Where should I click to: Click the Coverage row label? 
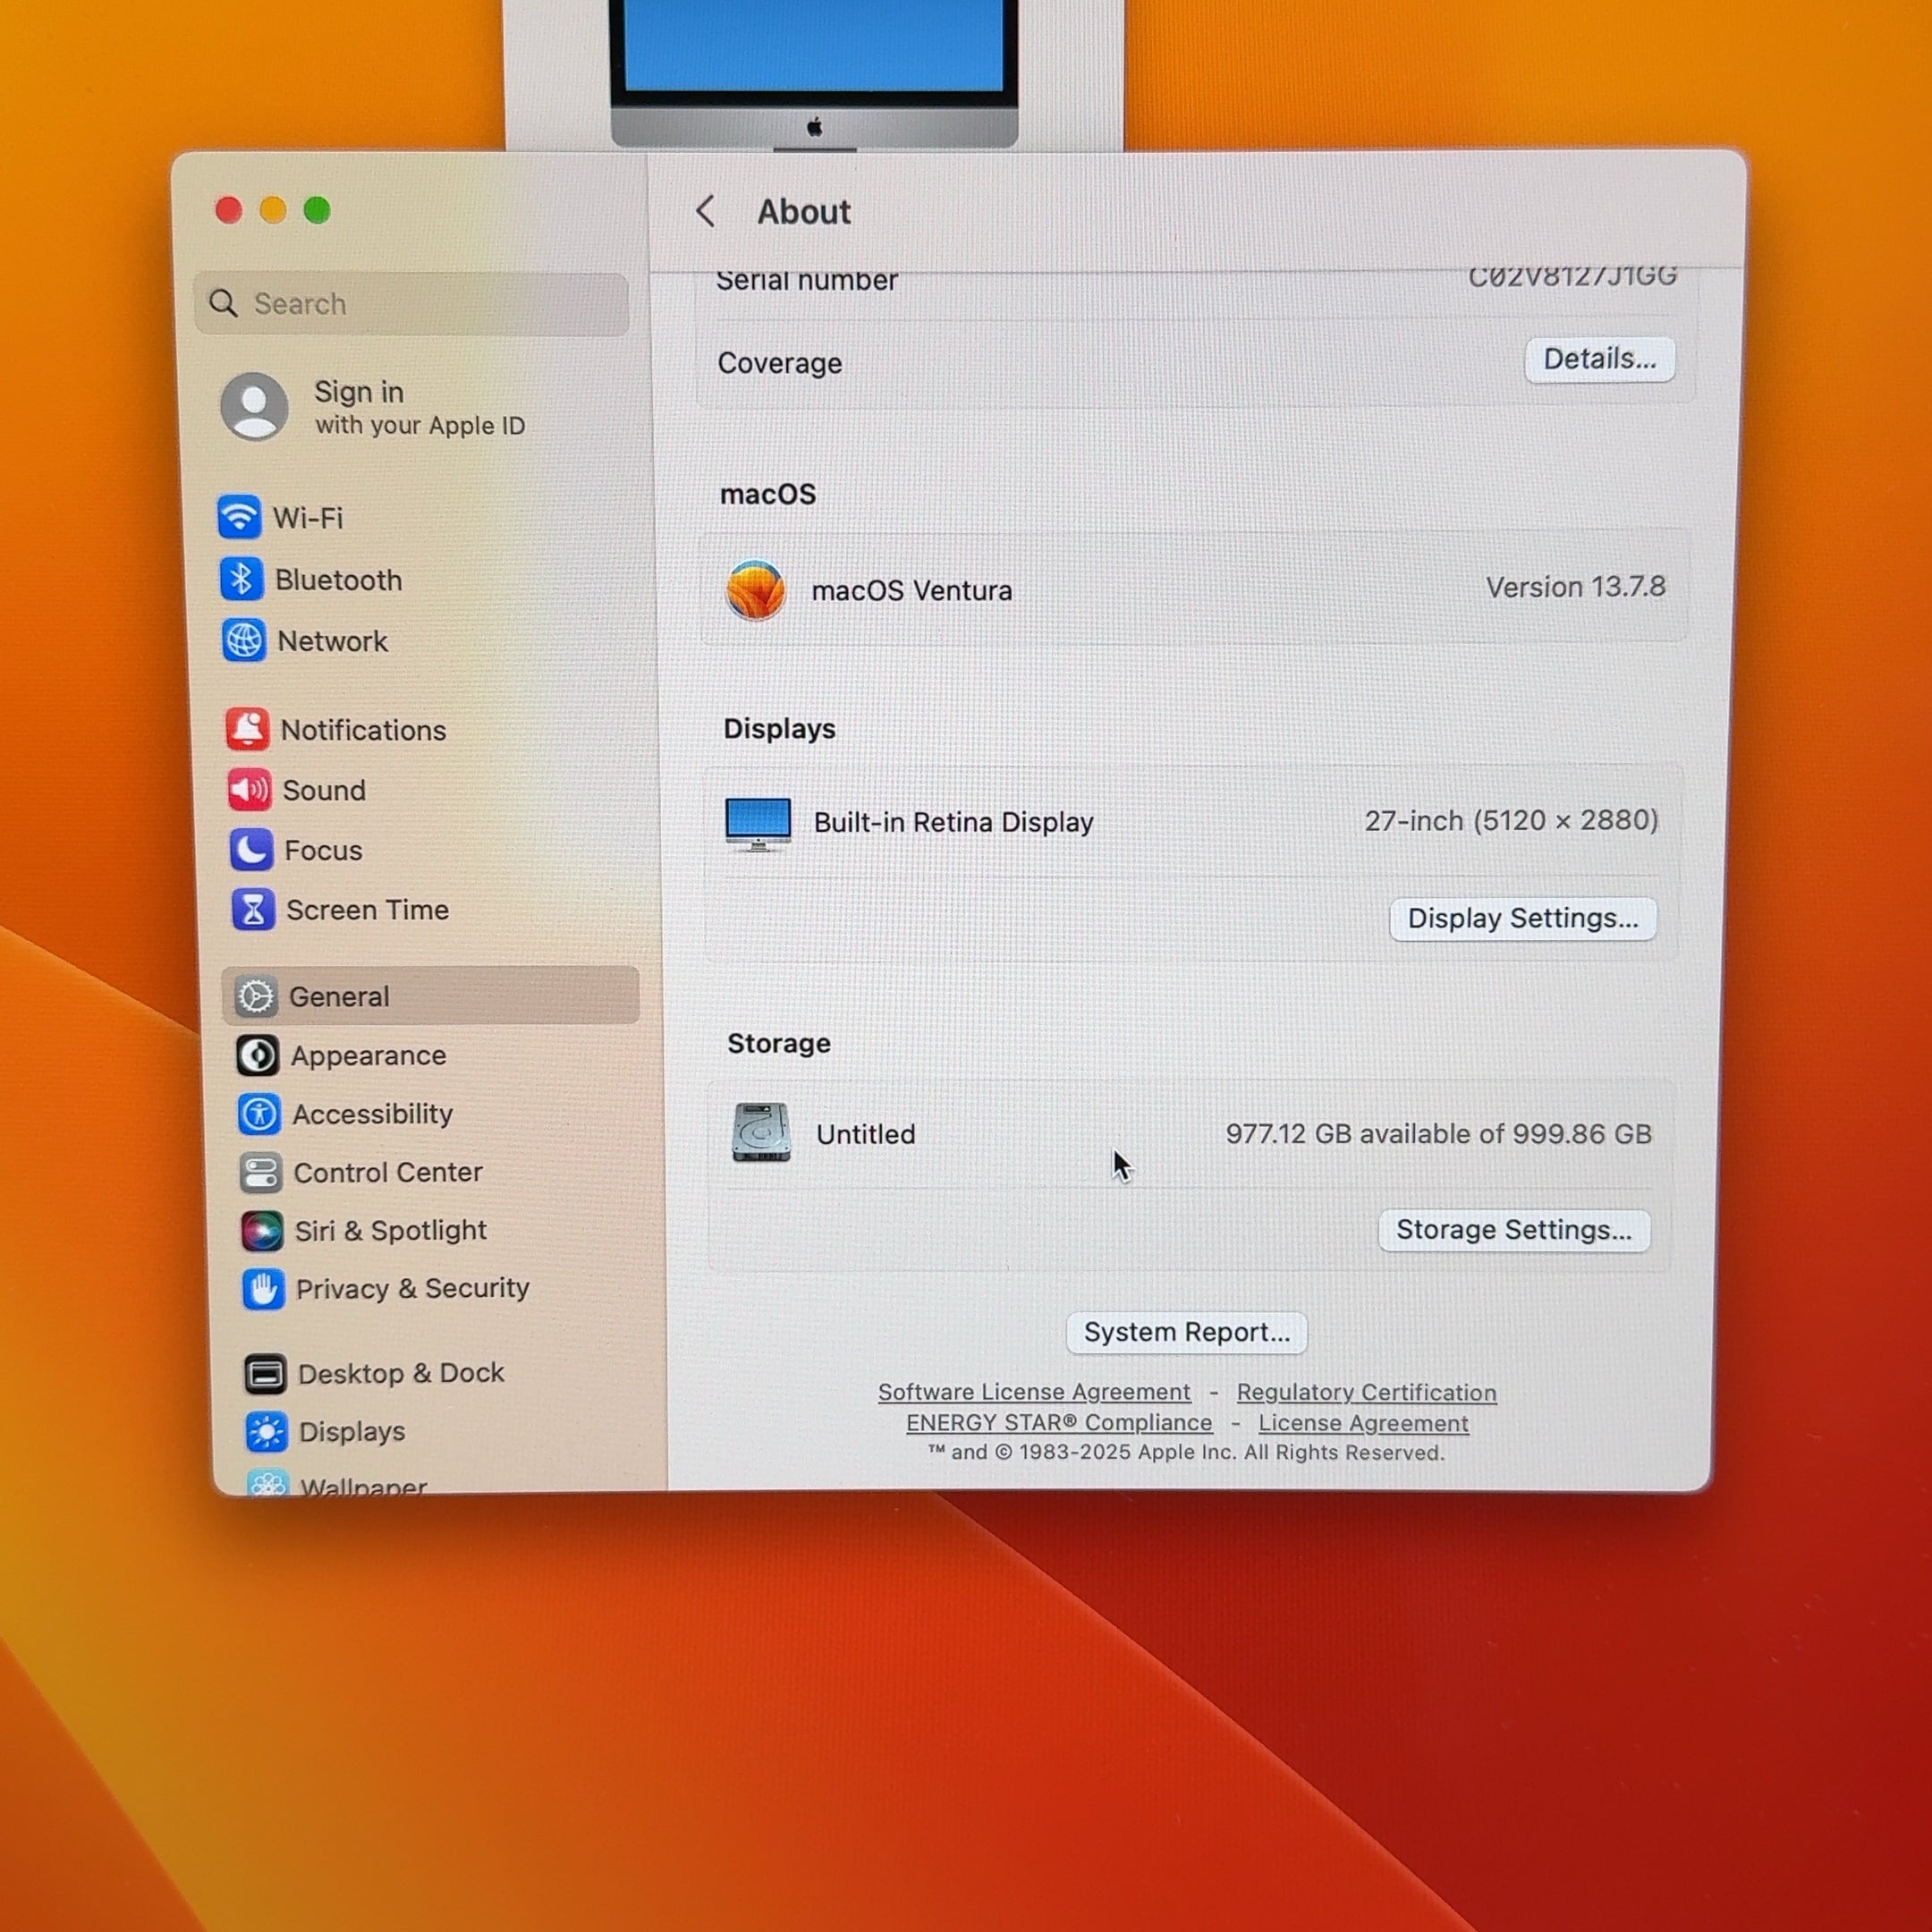click(779, 363)
